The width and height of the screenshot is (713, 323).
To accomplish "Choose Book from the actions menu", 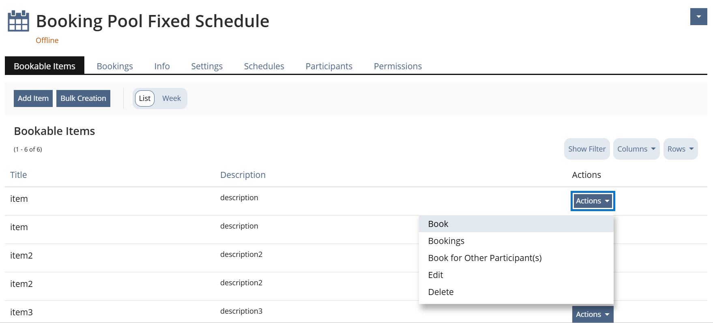I will coord(438,224).
